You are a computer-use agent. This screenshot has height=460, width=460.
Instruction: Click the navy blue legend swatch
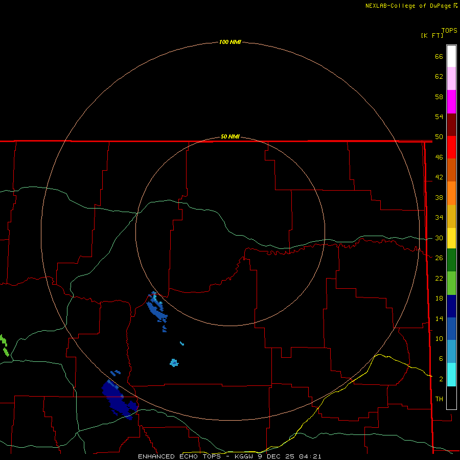pos(451,306)
